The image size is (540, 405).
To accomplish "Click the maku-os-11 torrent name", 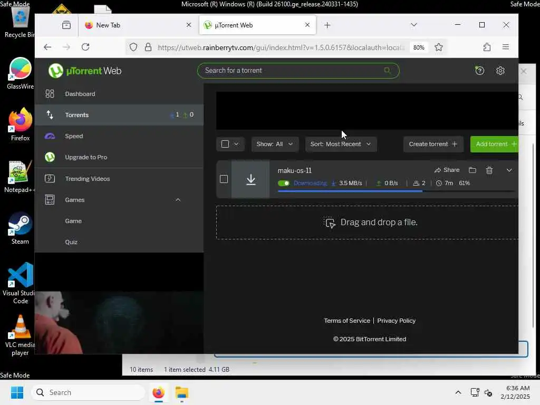I will (x=295, y=170).
